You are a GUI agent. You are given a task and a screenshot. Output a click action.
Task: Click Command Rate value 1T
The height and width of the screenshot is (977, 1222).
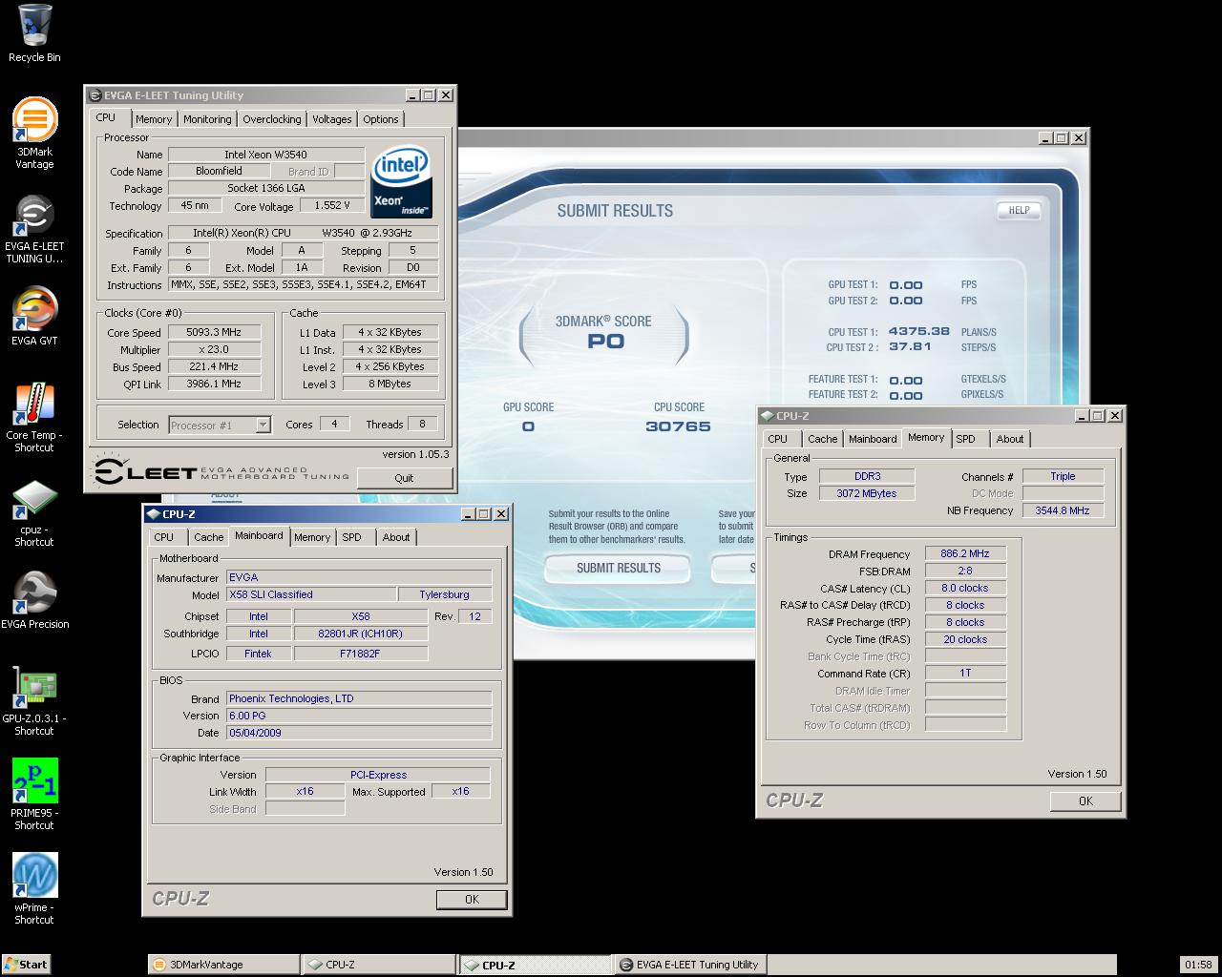pyautogui.click(x=965, y=673)
